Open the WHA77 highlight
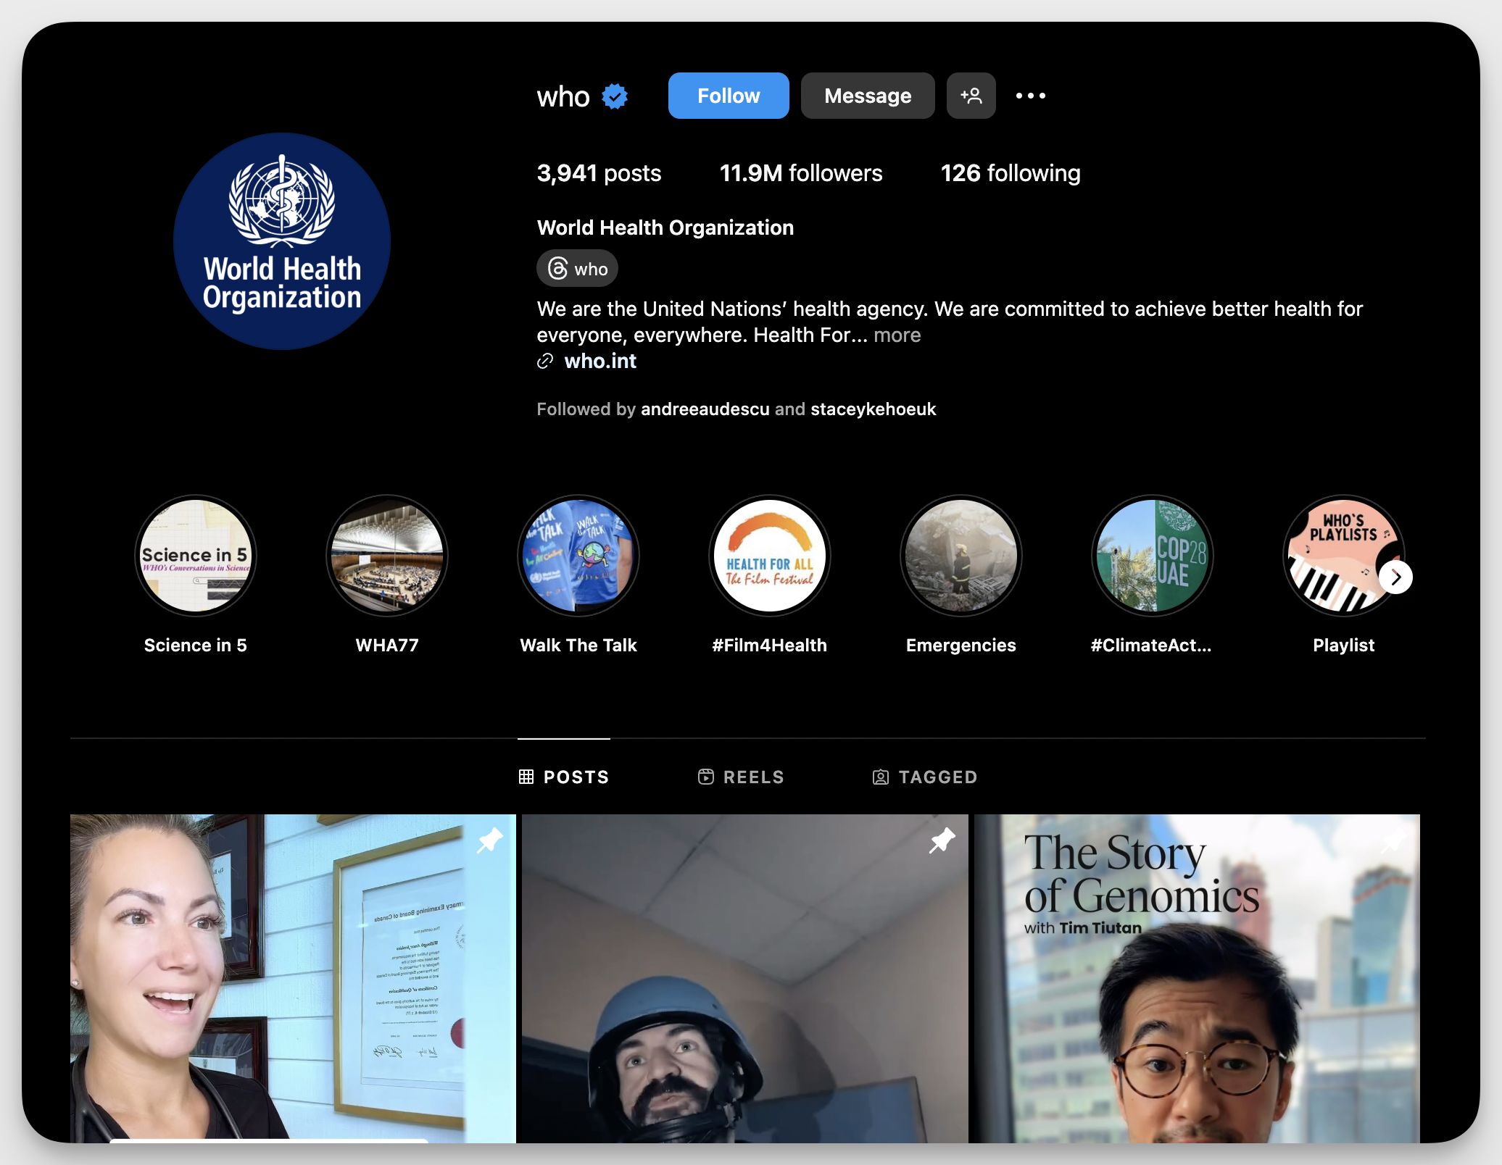 point(387,556)
